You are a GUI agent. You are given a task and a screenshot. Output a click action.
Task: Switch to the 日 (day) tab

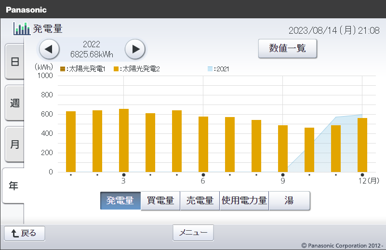coord(14,62)
